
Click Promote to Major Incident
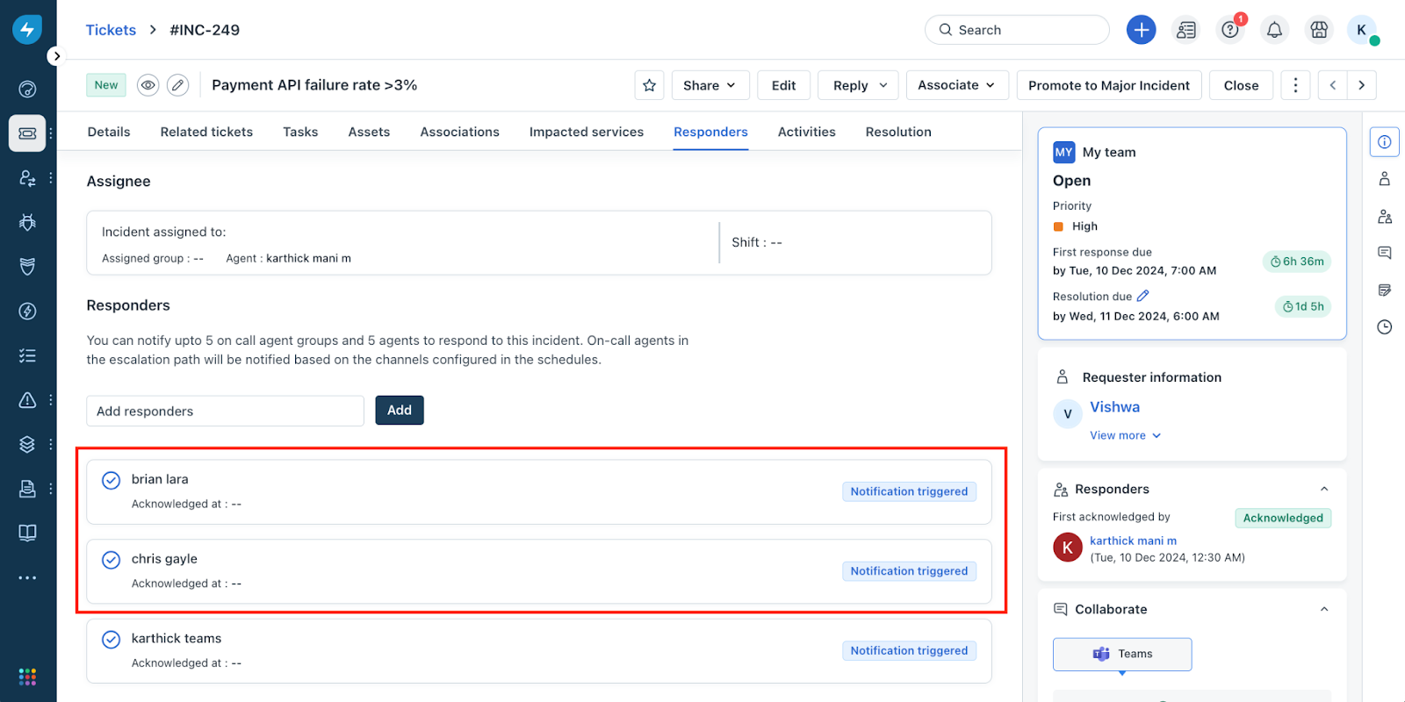coord(1109,85)
